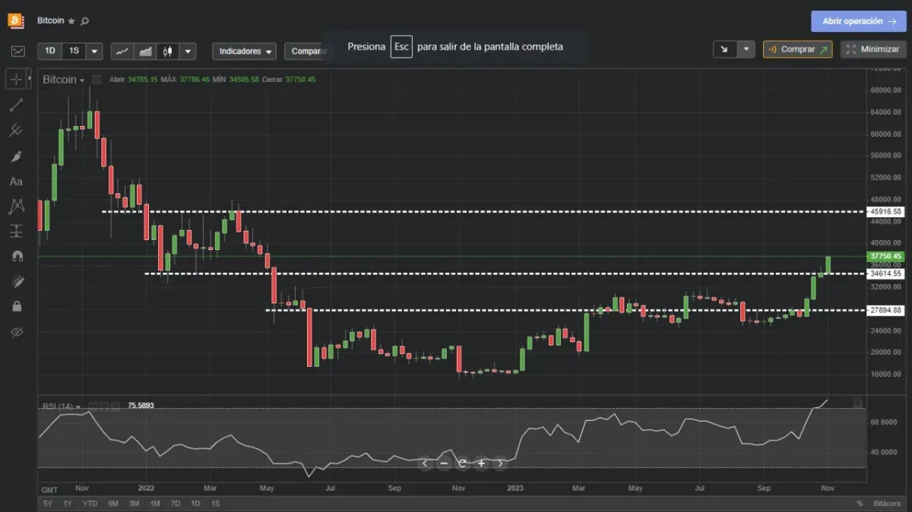Set the range to YTD
Image resolution: width=912 pixels, height=512 pixels.
pyautogui.click(x=90, y=504)
